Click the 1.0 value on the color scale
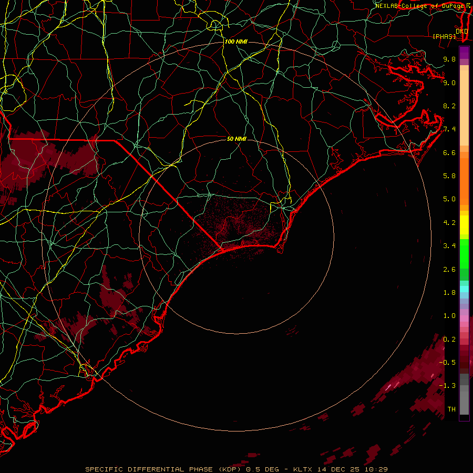Image resolution: width=473 pixels, height=473 pixels. coord(449,316)
